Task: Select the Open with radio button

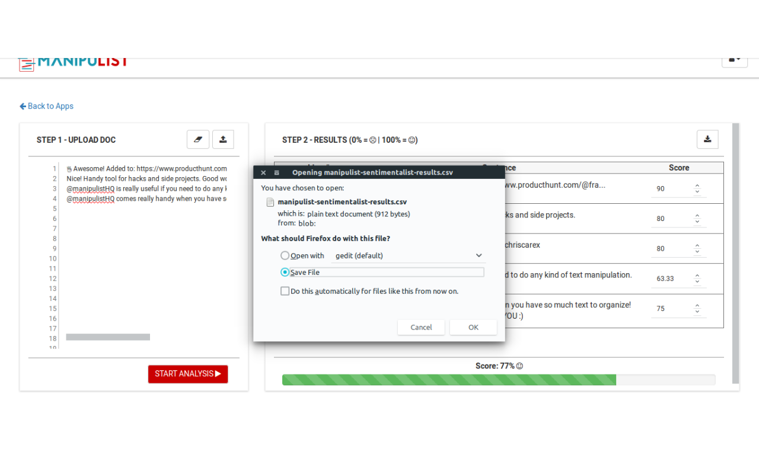Action: [x=285, y=256]
